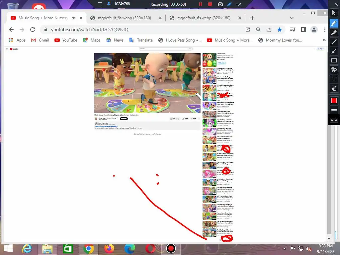
Task: Open the recorder hamburger menu
Action: 100,4
